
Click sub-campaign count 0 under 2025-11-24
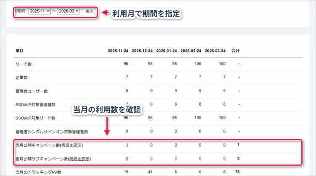click(127, 158)
